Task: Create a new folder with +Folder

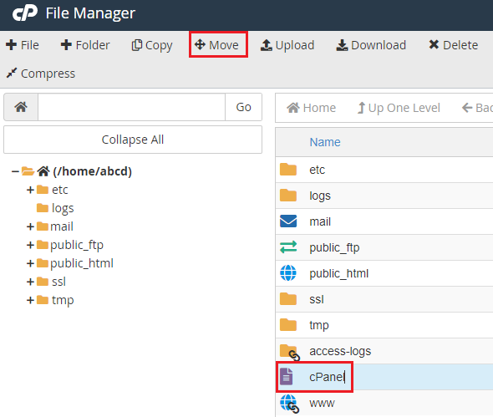Action: pyautogui.click(x=85, y=45)
